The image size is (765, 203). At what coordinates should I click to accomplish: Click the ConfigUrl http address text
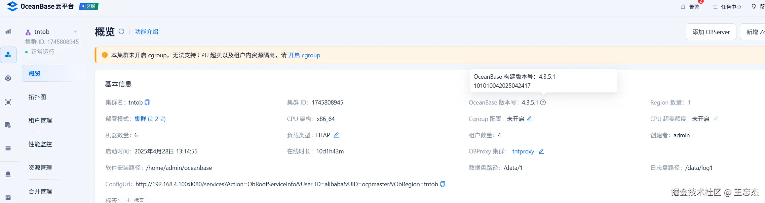point(286,184)
